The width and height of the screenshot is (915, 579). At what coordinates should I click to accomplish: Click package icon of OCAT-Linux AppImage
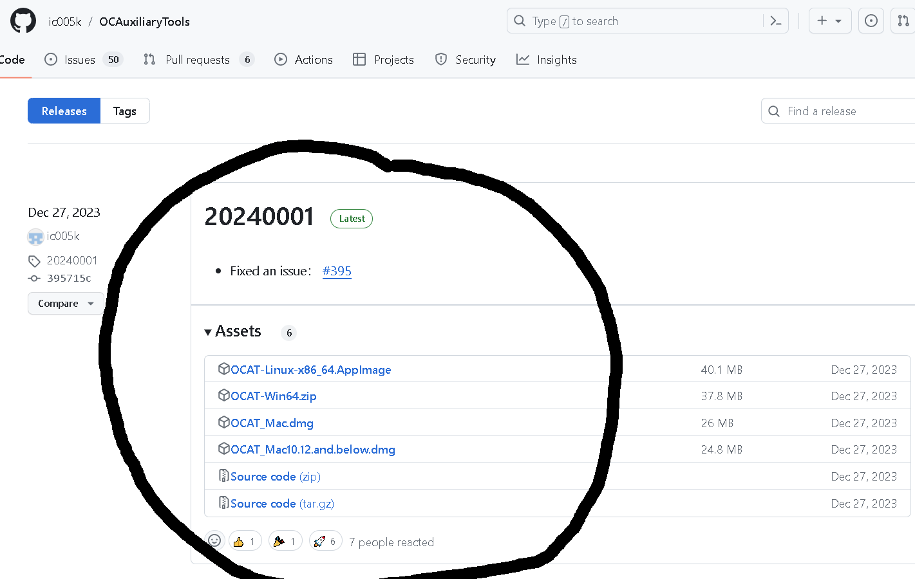click(224, 369)
